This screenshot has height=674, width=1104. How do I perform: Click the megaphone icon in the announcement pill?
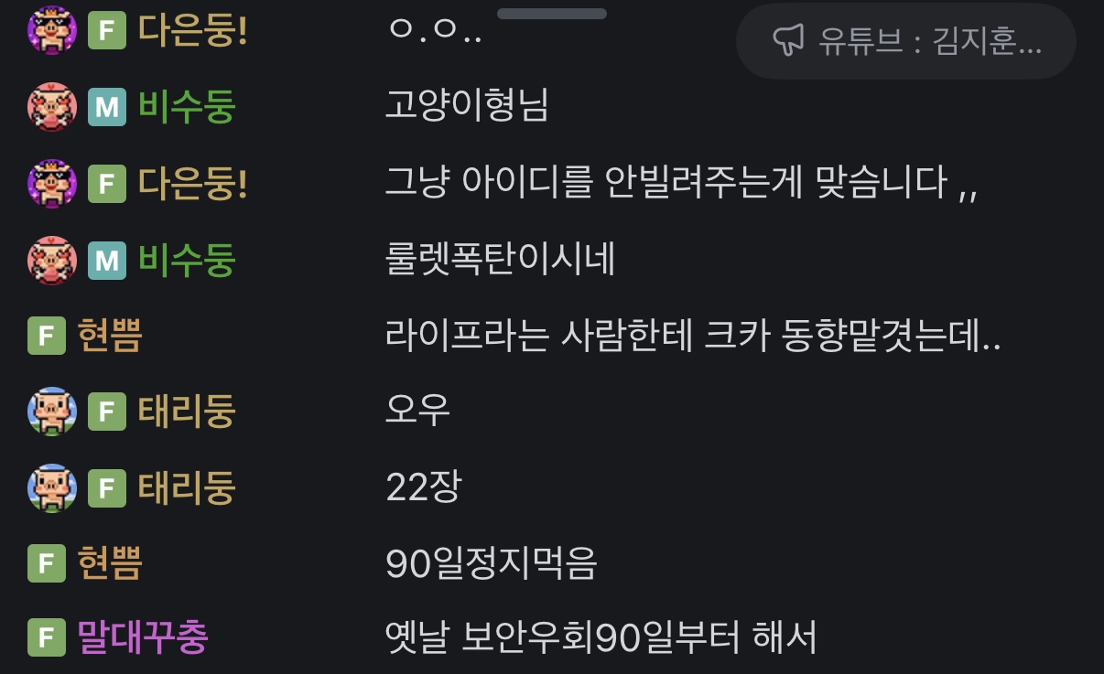788,40
